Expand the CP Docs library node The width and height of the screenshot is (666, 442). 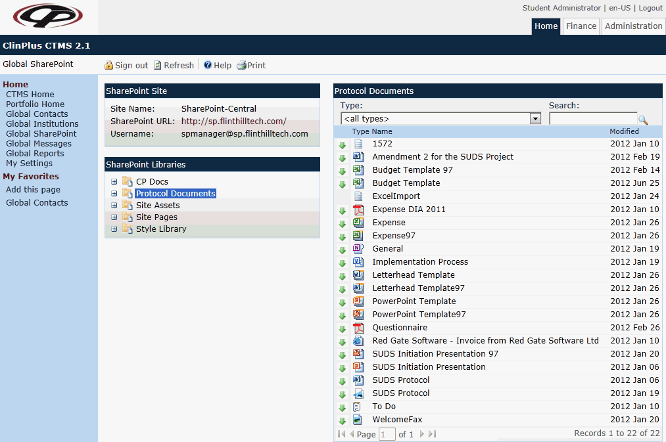coord(114,182)
